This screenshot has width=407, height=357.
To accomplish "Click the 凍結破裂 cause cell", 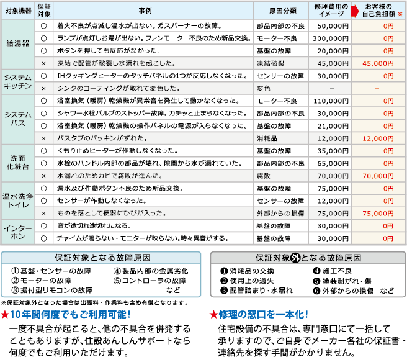I will pyautogui.click(x=281, y=64).
